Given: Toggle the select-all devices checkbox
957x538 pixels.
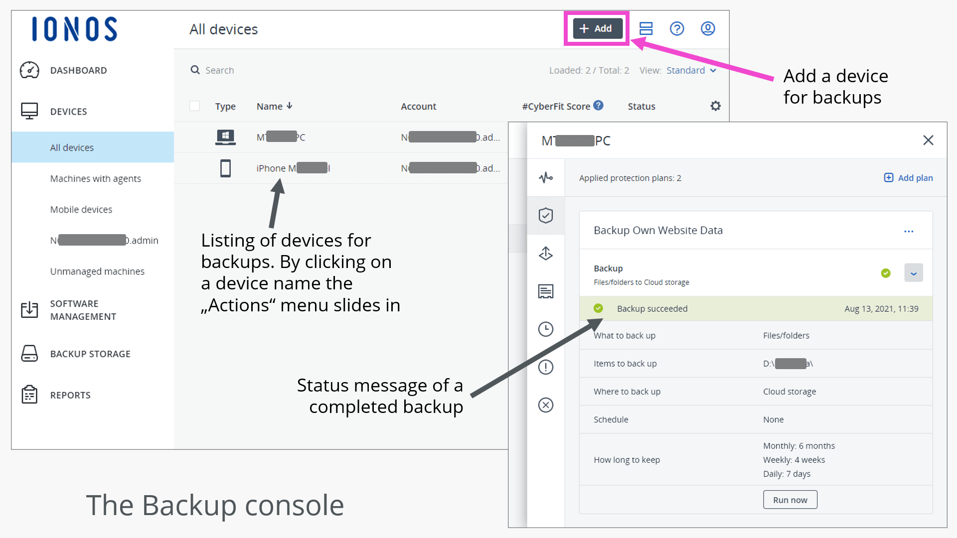Looking at the screenshot, I should point(195,106).
